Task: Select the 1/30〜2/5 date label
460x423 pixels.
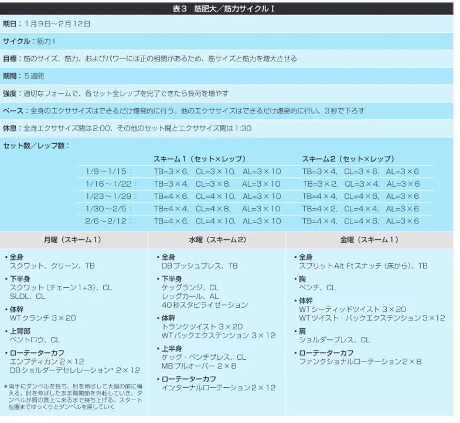Action: [x=109, y=209]
